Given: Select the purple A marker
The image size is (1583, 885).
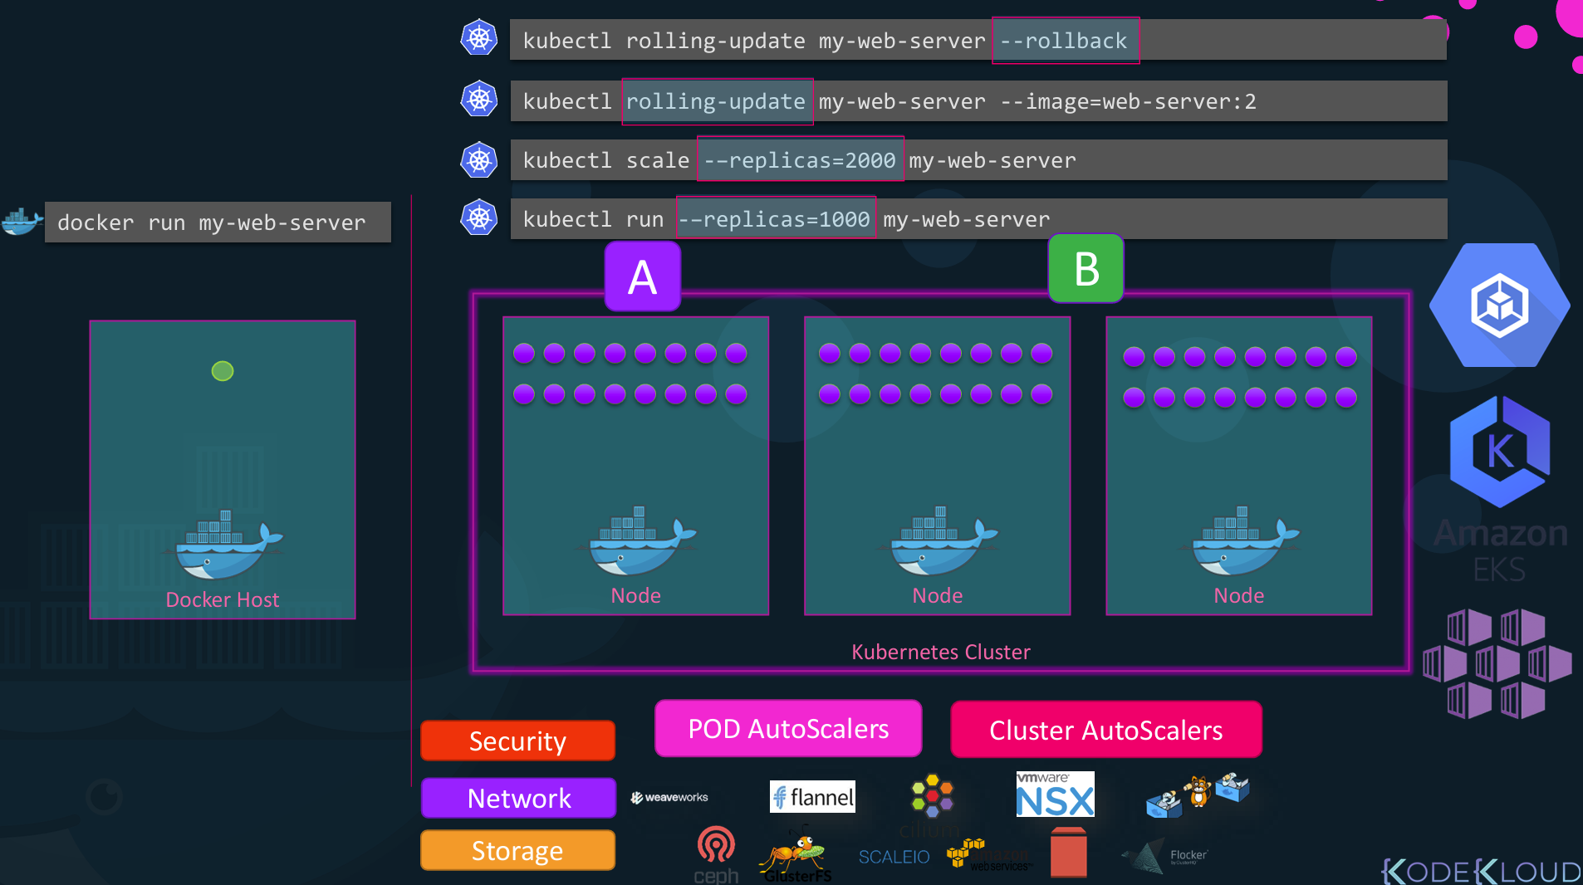Looking at the screenshot, I should [x=642, y=276].
